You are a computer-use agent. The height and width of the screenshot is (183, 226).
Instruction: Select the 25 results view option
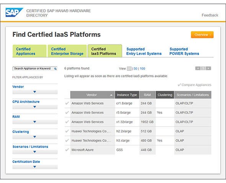(129, 68)
